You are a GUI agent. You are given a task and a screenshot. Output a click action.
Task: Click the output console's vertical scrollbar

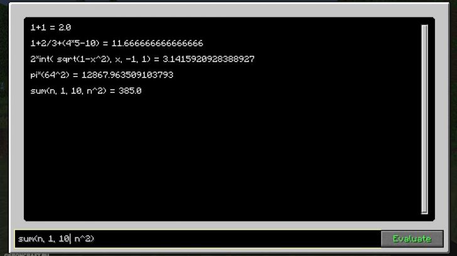point(424,119)
